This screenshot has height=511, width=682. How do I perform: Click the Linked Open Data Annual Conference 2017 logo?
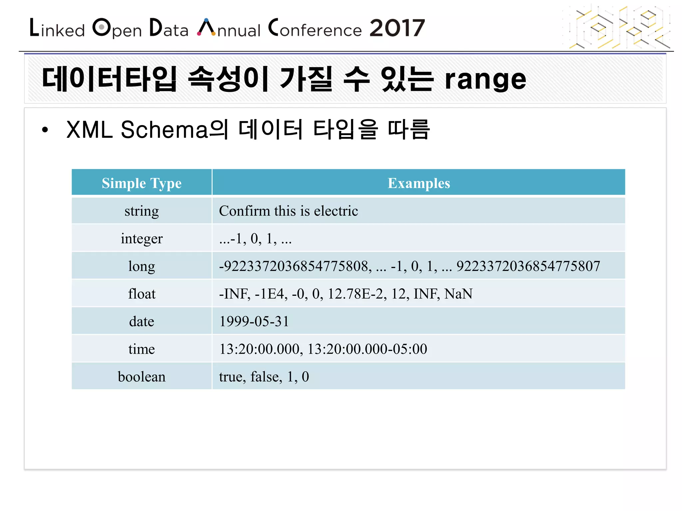coord(227,28)
